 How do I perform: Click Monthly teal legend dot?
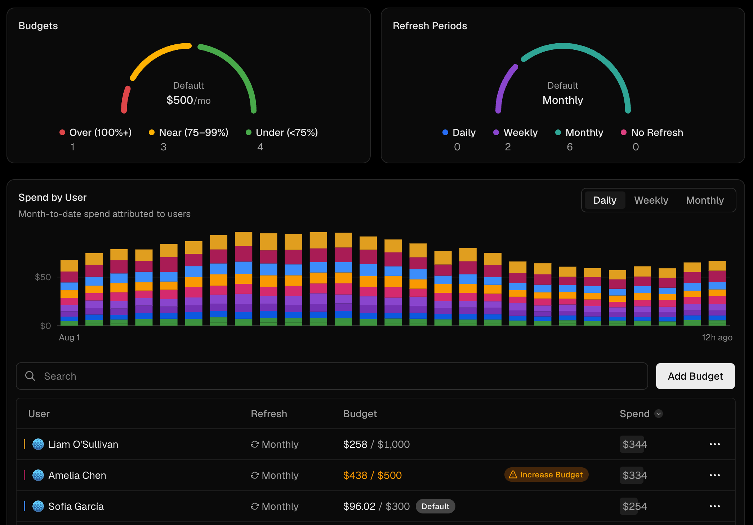click(x=558, y=132)
